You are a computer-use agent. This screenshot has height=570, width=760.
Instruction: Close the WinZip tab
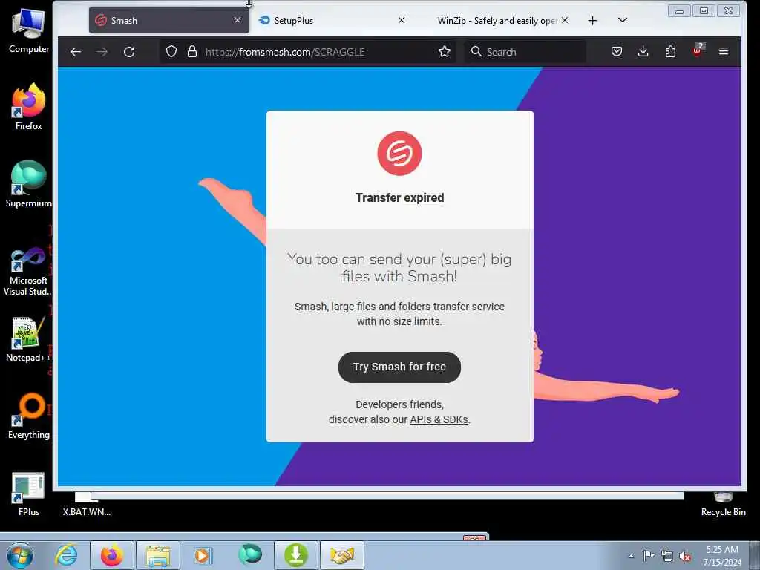pos(565,20)
